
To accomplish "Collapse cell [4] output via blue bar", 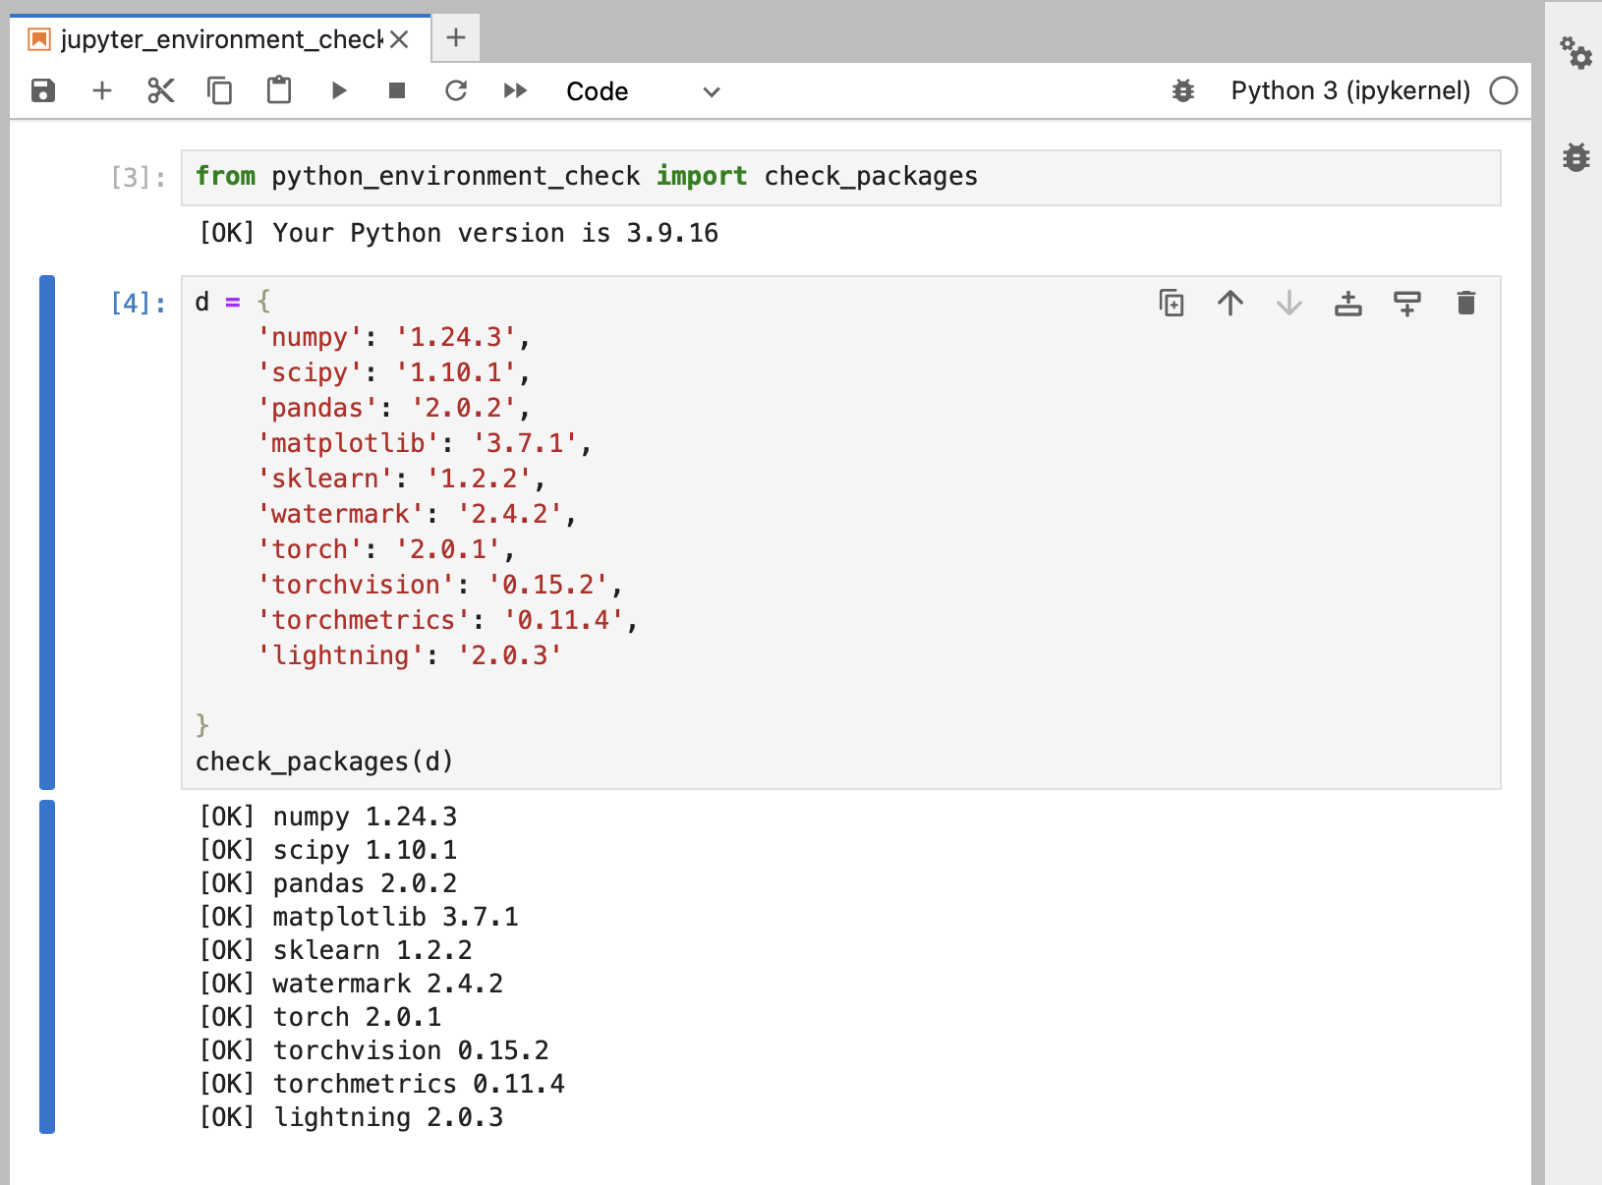I will click(47, 966).
